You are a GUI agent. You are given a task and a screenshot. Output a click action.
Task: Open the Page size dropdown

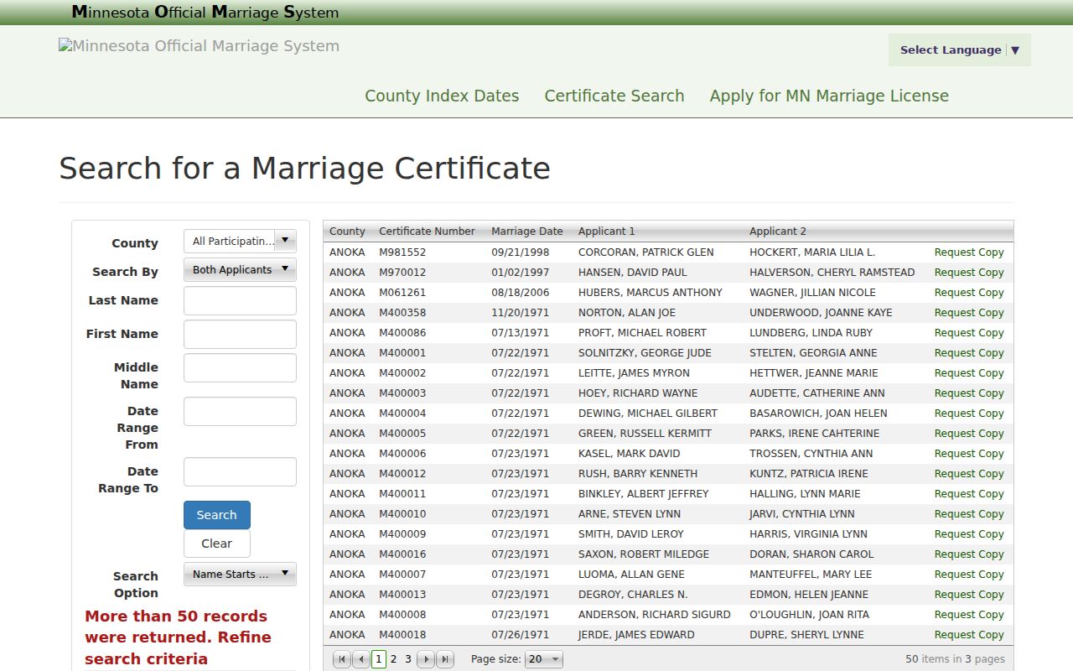pyautogui.click(x=544, y=659)
